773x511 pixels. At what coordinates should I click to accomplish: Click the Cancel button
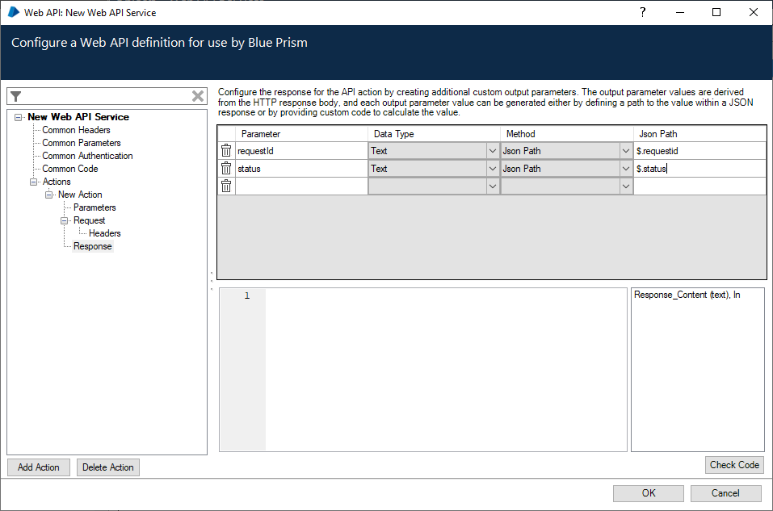tap(725, 493)
